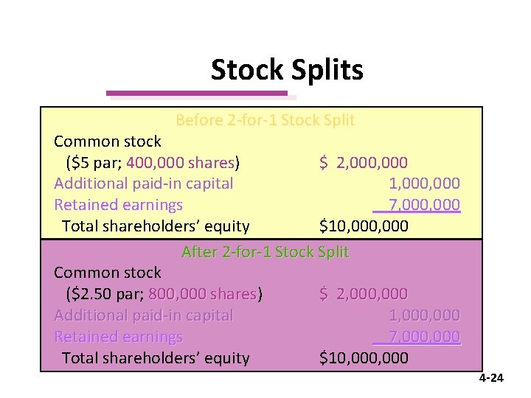Click Retained earnings in purple box
This screenshot has height=398, width=531.
pyautogui.click(x=118, y=337)
